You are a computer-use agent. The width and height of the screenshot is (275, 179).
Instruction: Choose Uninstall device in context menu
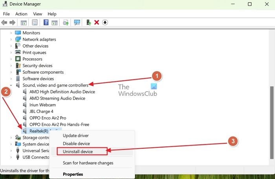click(x=92, y=151)
